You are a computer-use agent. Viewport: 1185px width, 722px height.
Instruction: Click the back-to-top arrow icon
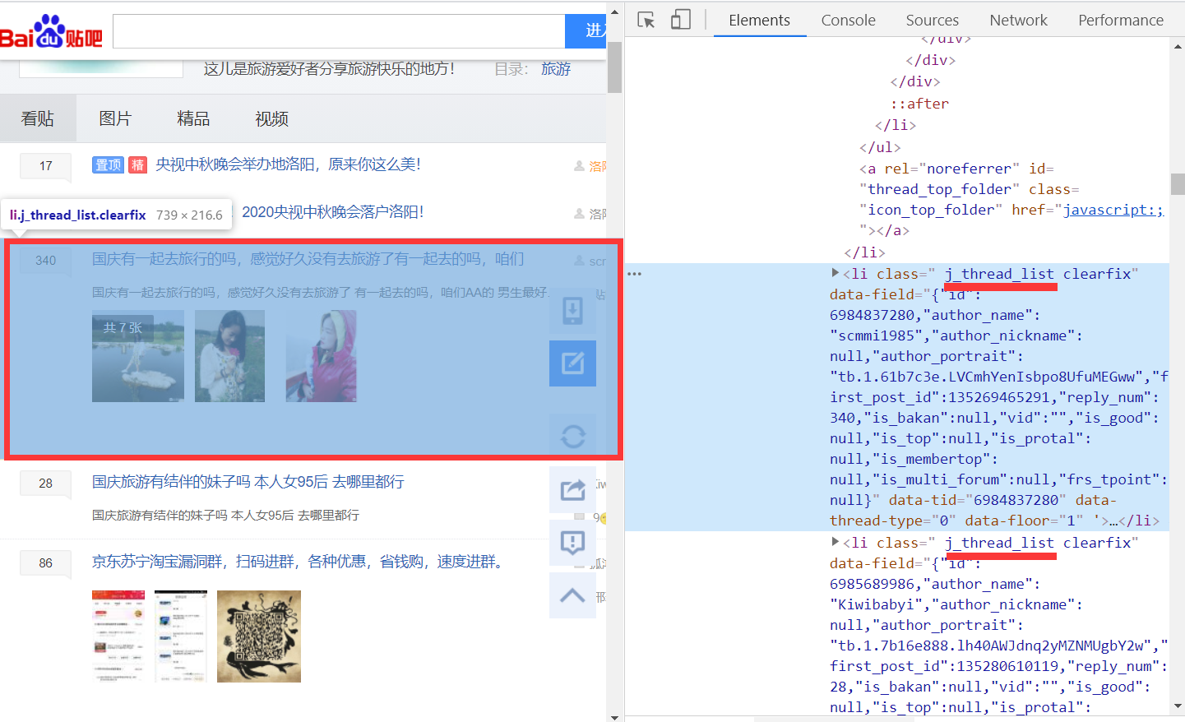pyautogui.click(x=572, y=595)
